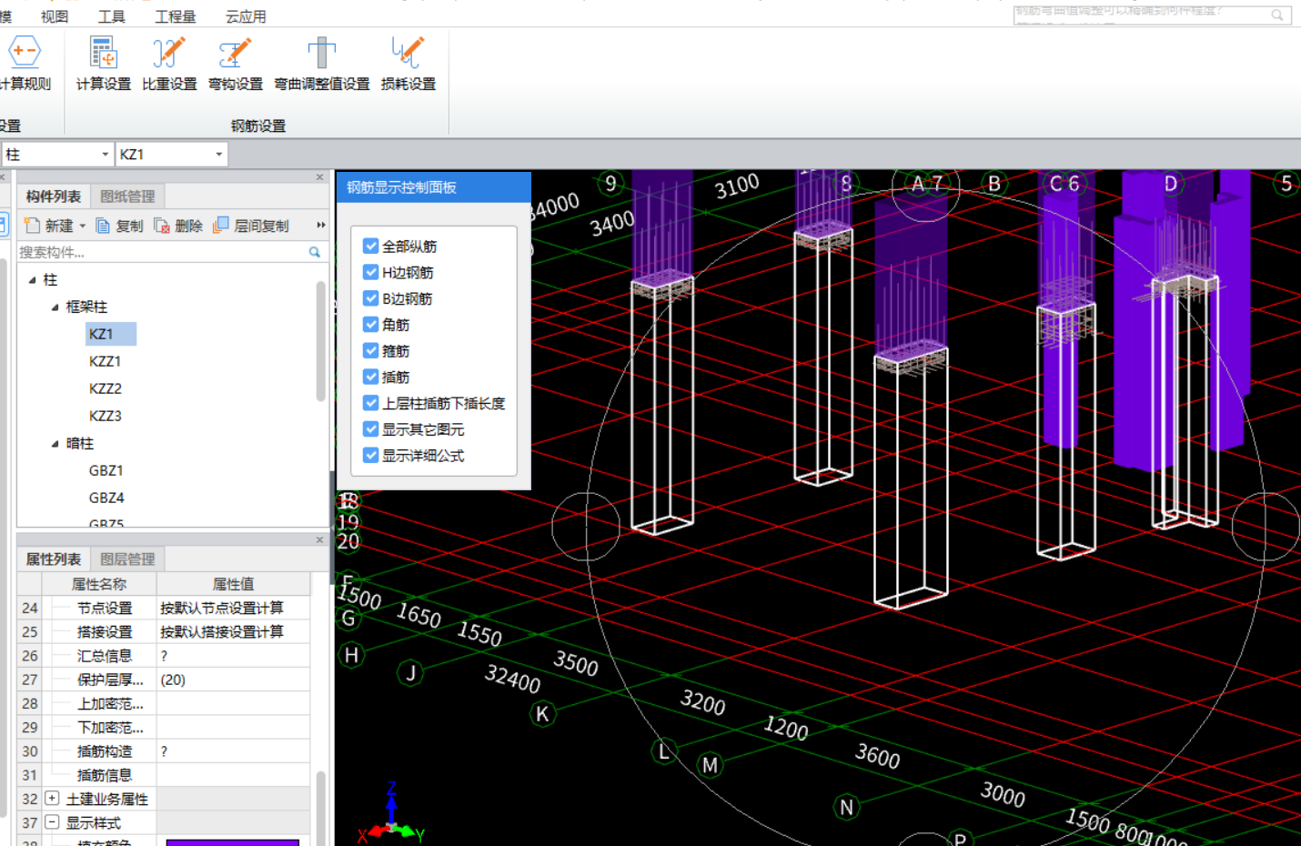Switch to the 构件列表 tab
The width and height of the screenshot is (1301, 846).
54,196
